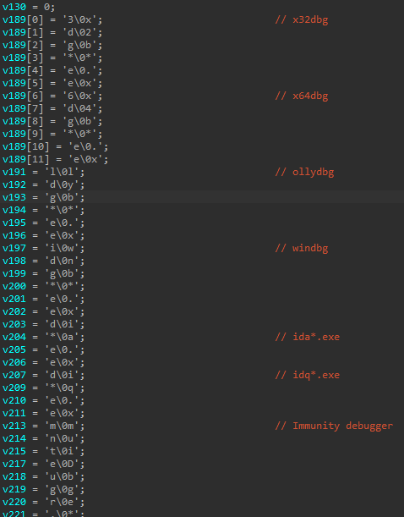Click v189[9] variable
The height and width of the screenshot is (517, 404).
(x=23, y=135)
